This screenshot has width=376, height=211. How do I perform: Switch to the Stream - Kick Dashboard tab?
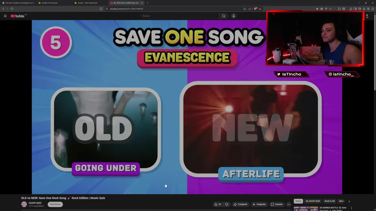[x=90, y=3]
